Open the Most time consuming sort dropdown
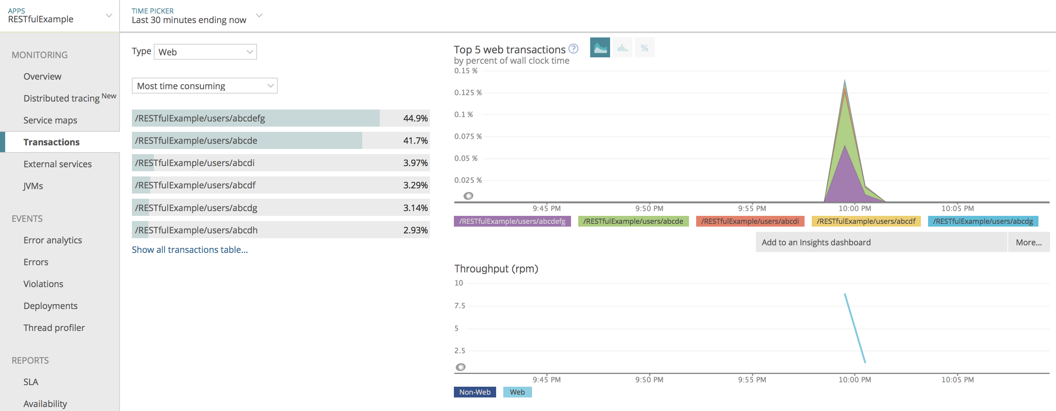The height and width of the screenshot is (411, 1056). 204,86
